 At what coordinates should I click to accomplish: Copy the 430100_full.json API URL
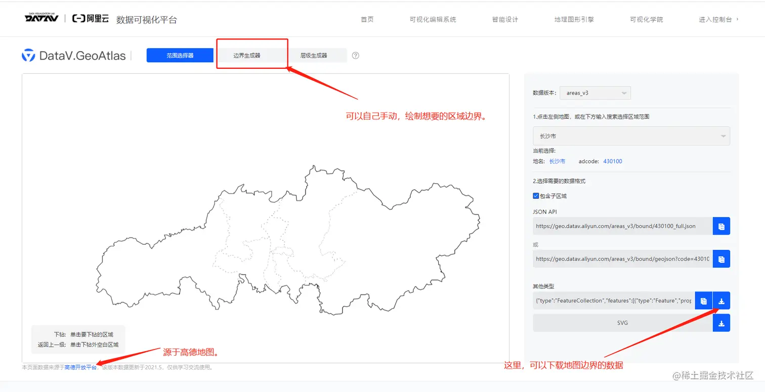point(721,226)
